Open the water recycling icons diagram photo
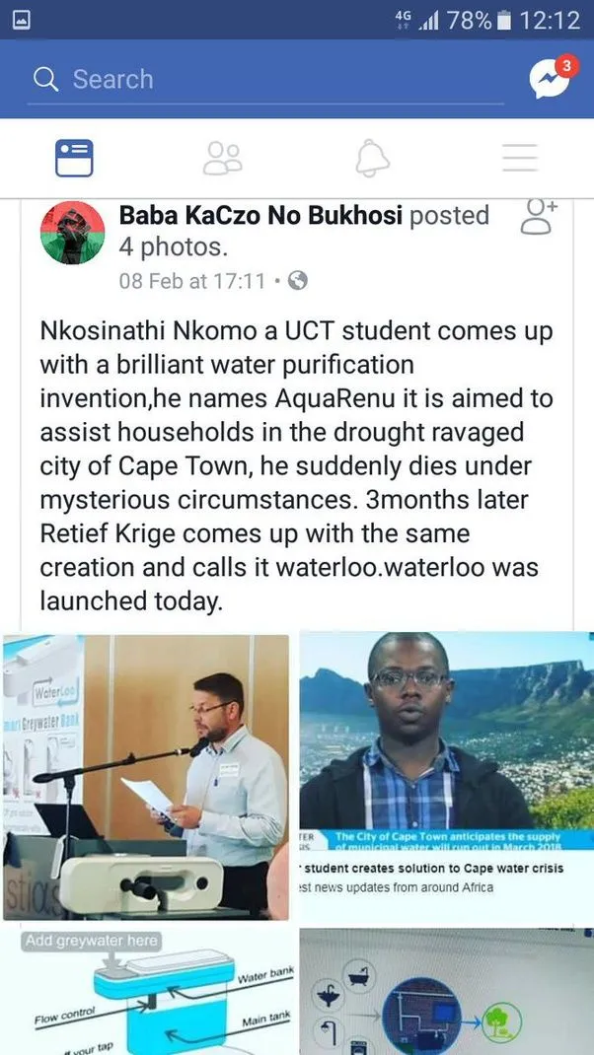The width and height of the screenshot is (594, 1055). click(446, 991)
